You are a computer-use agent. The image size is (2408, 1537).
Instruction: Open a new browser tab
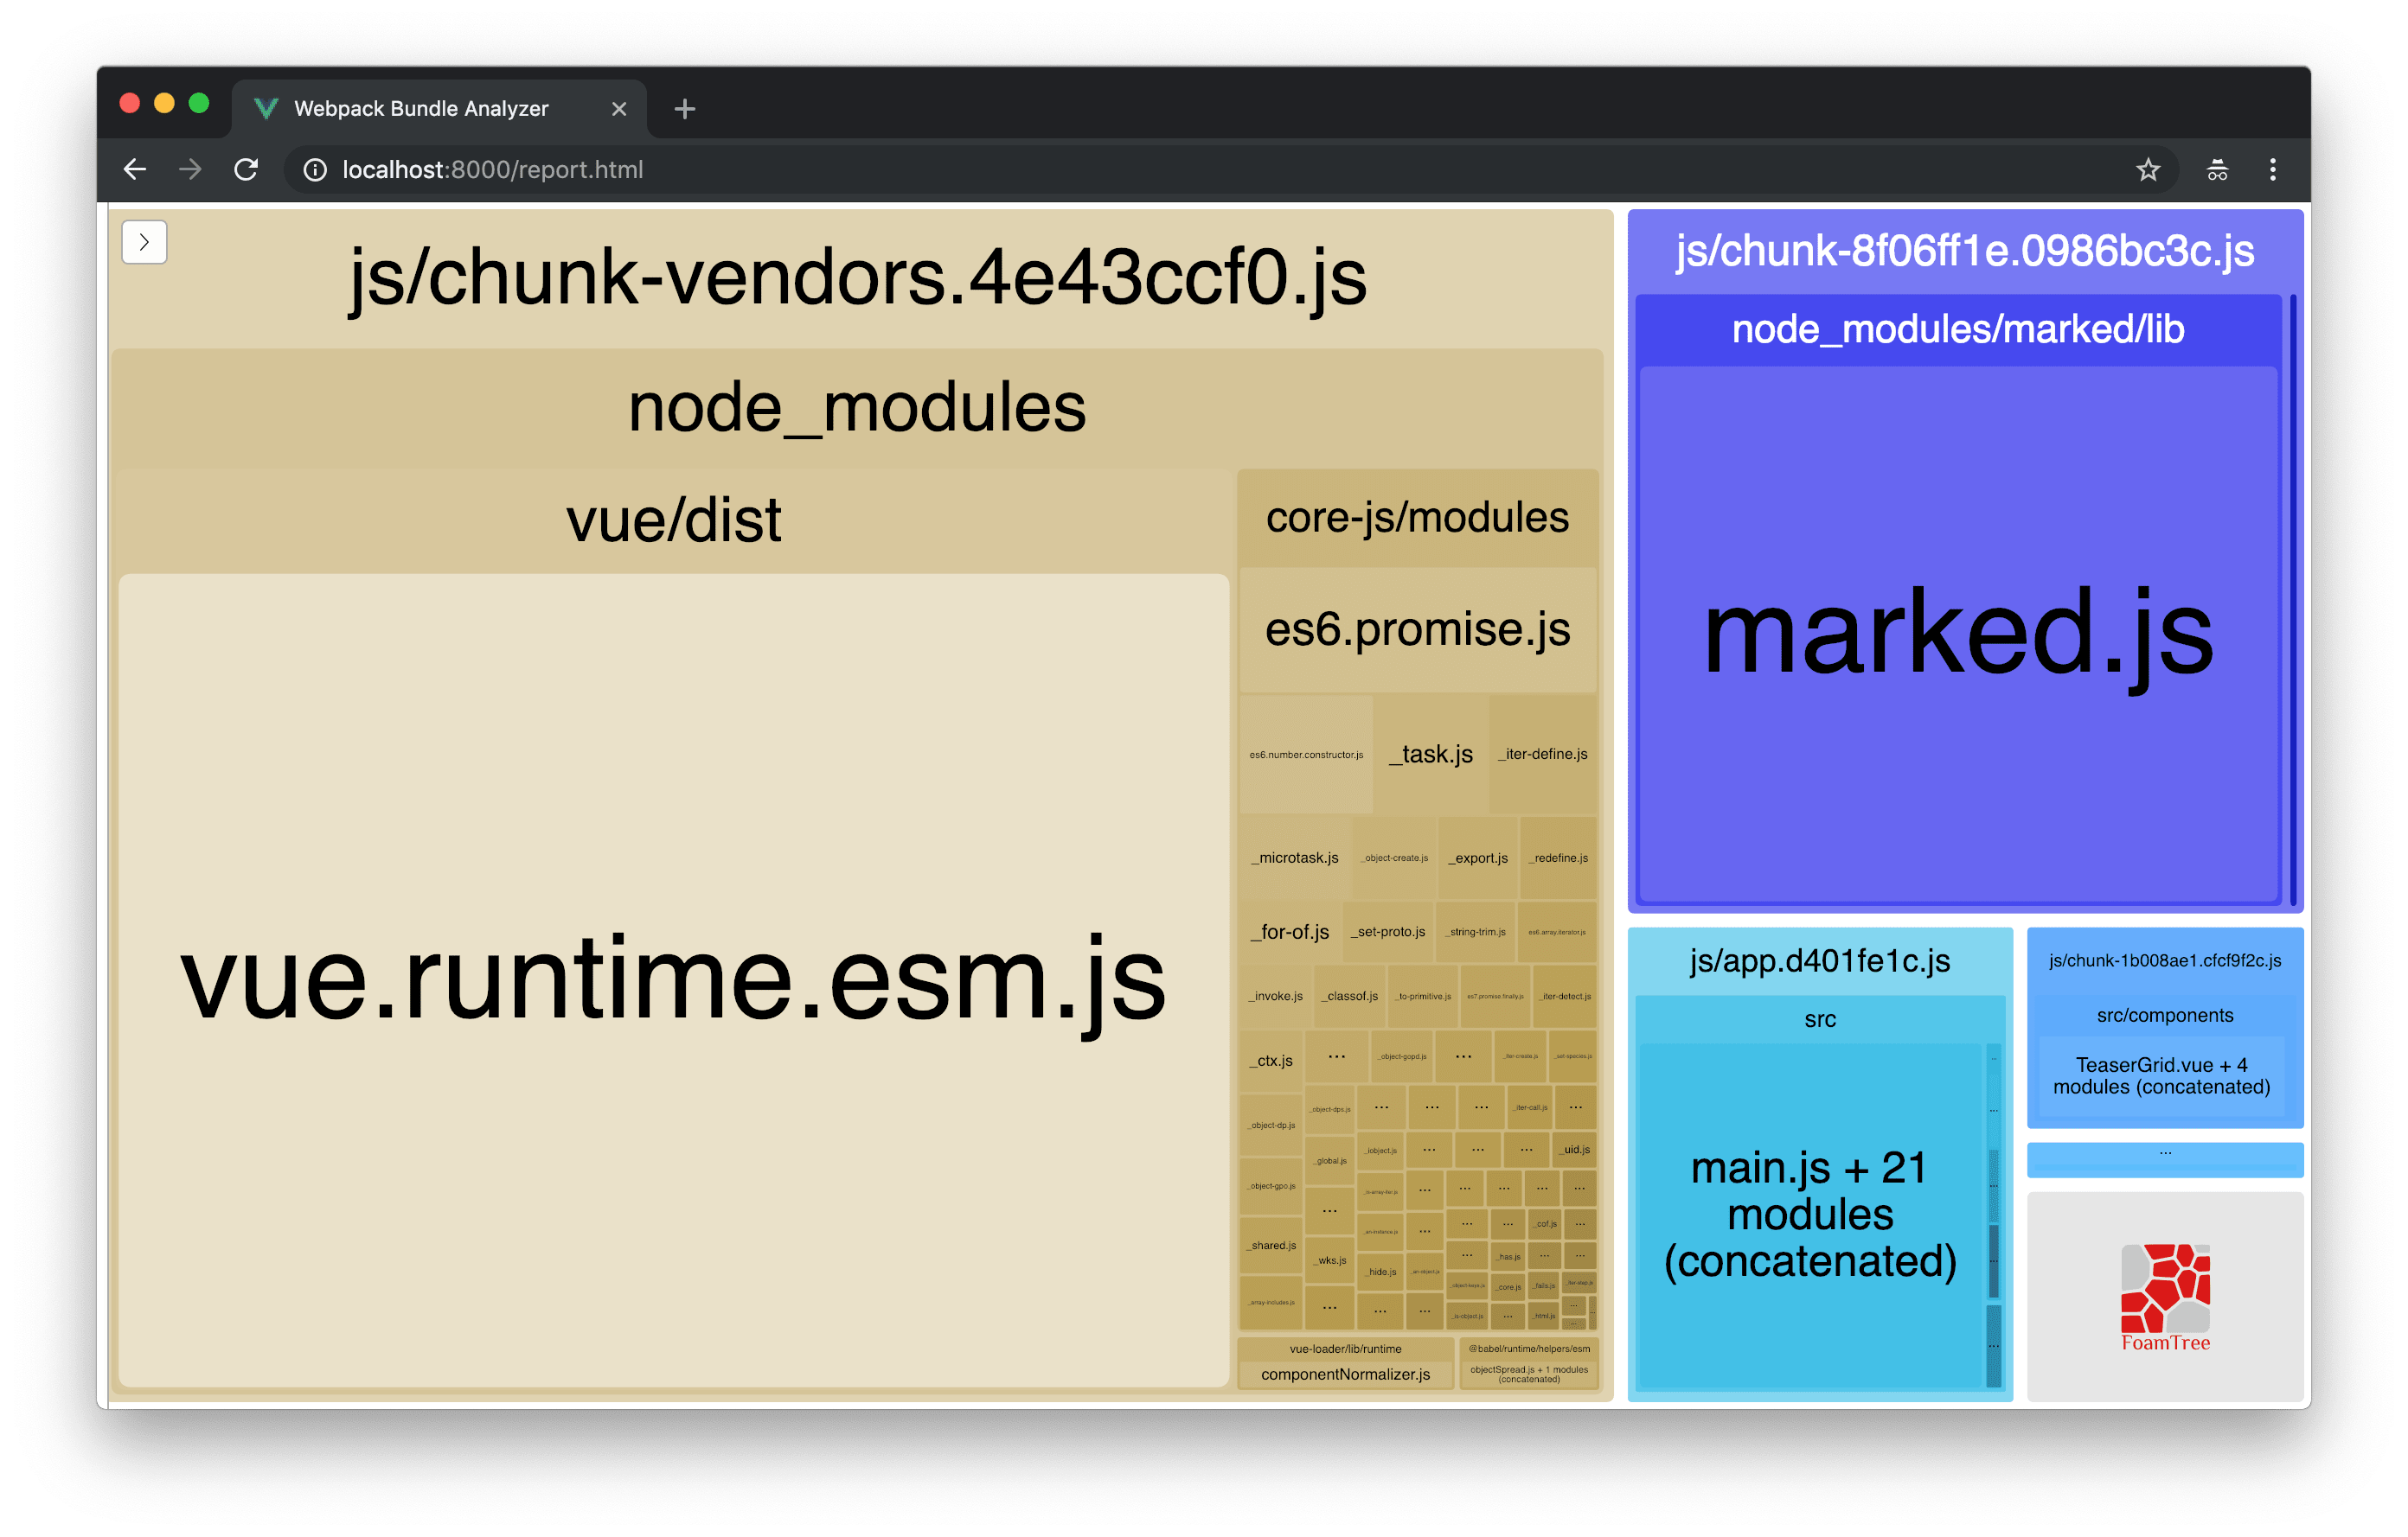point(685,109)
